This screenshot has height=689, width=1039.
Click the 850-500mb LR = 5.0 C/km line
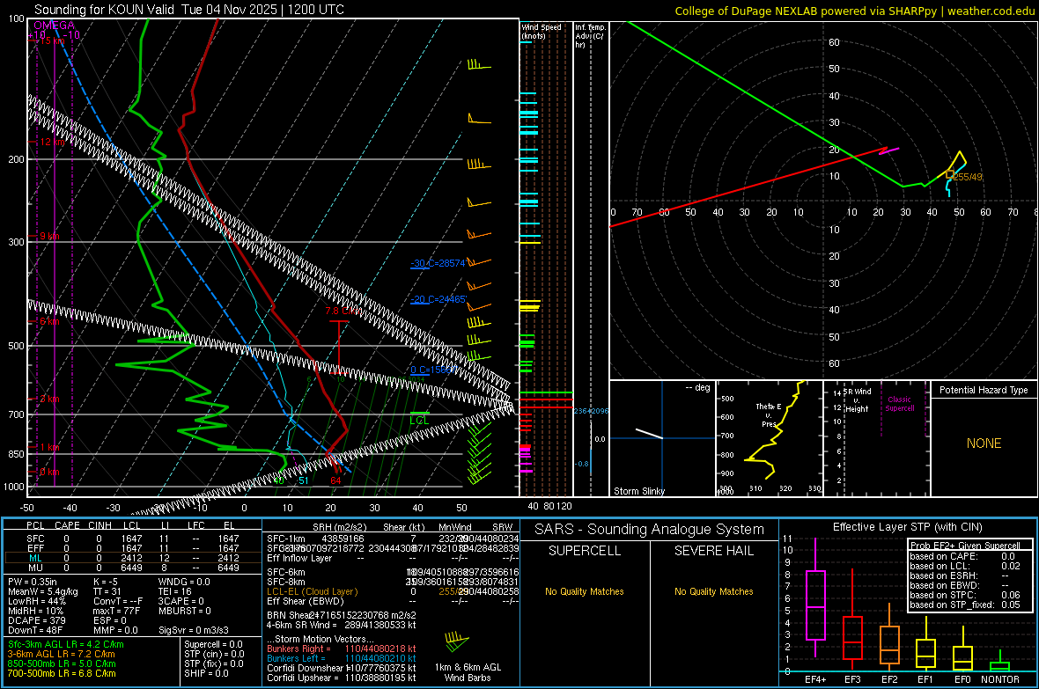click(62, 663)
